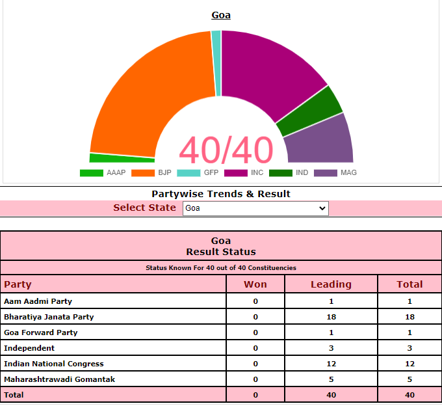This screenshot has height=406, width=442.
Task: Click the 40/40 count in chart center
Action: click(226, 150)
